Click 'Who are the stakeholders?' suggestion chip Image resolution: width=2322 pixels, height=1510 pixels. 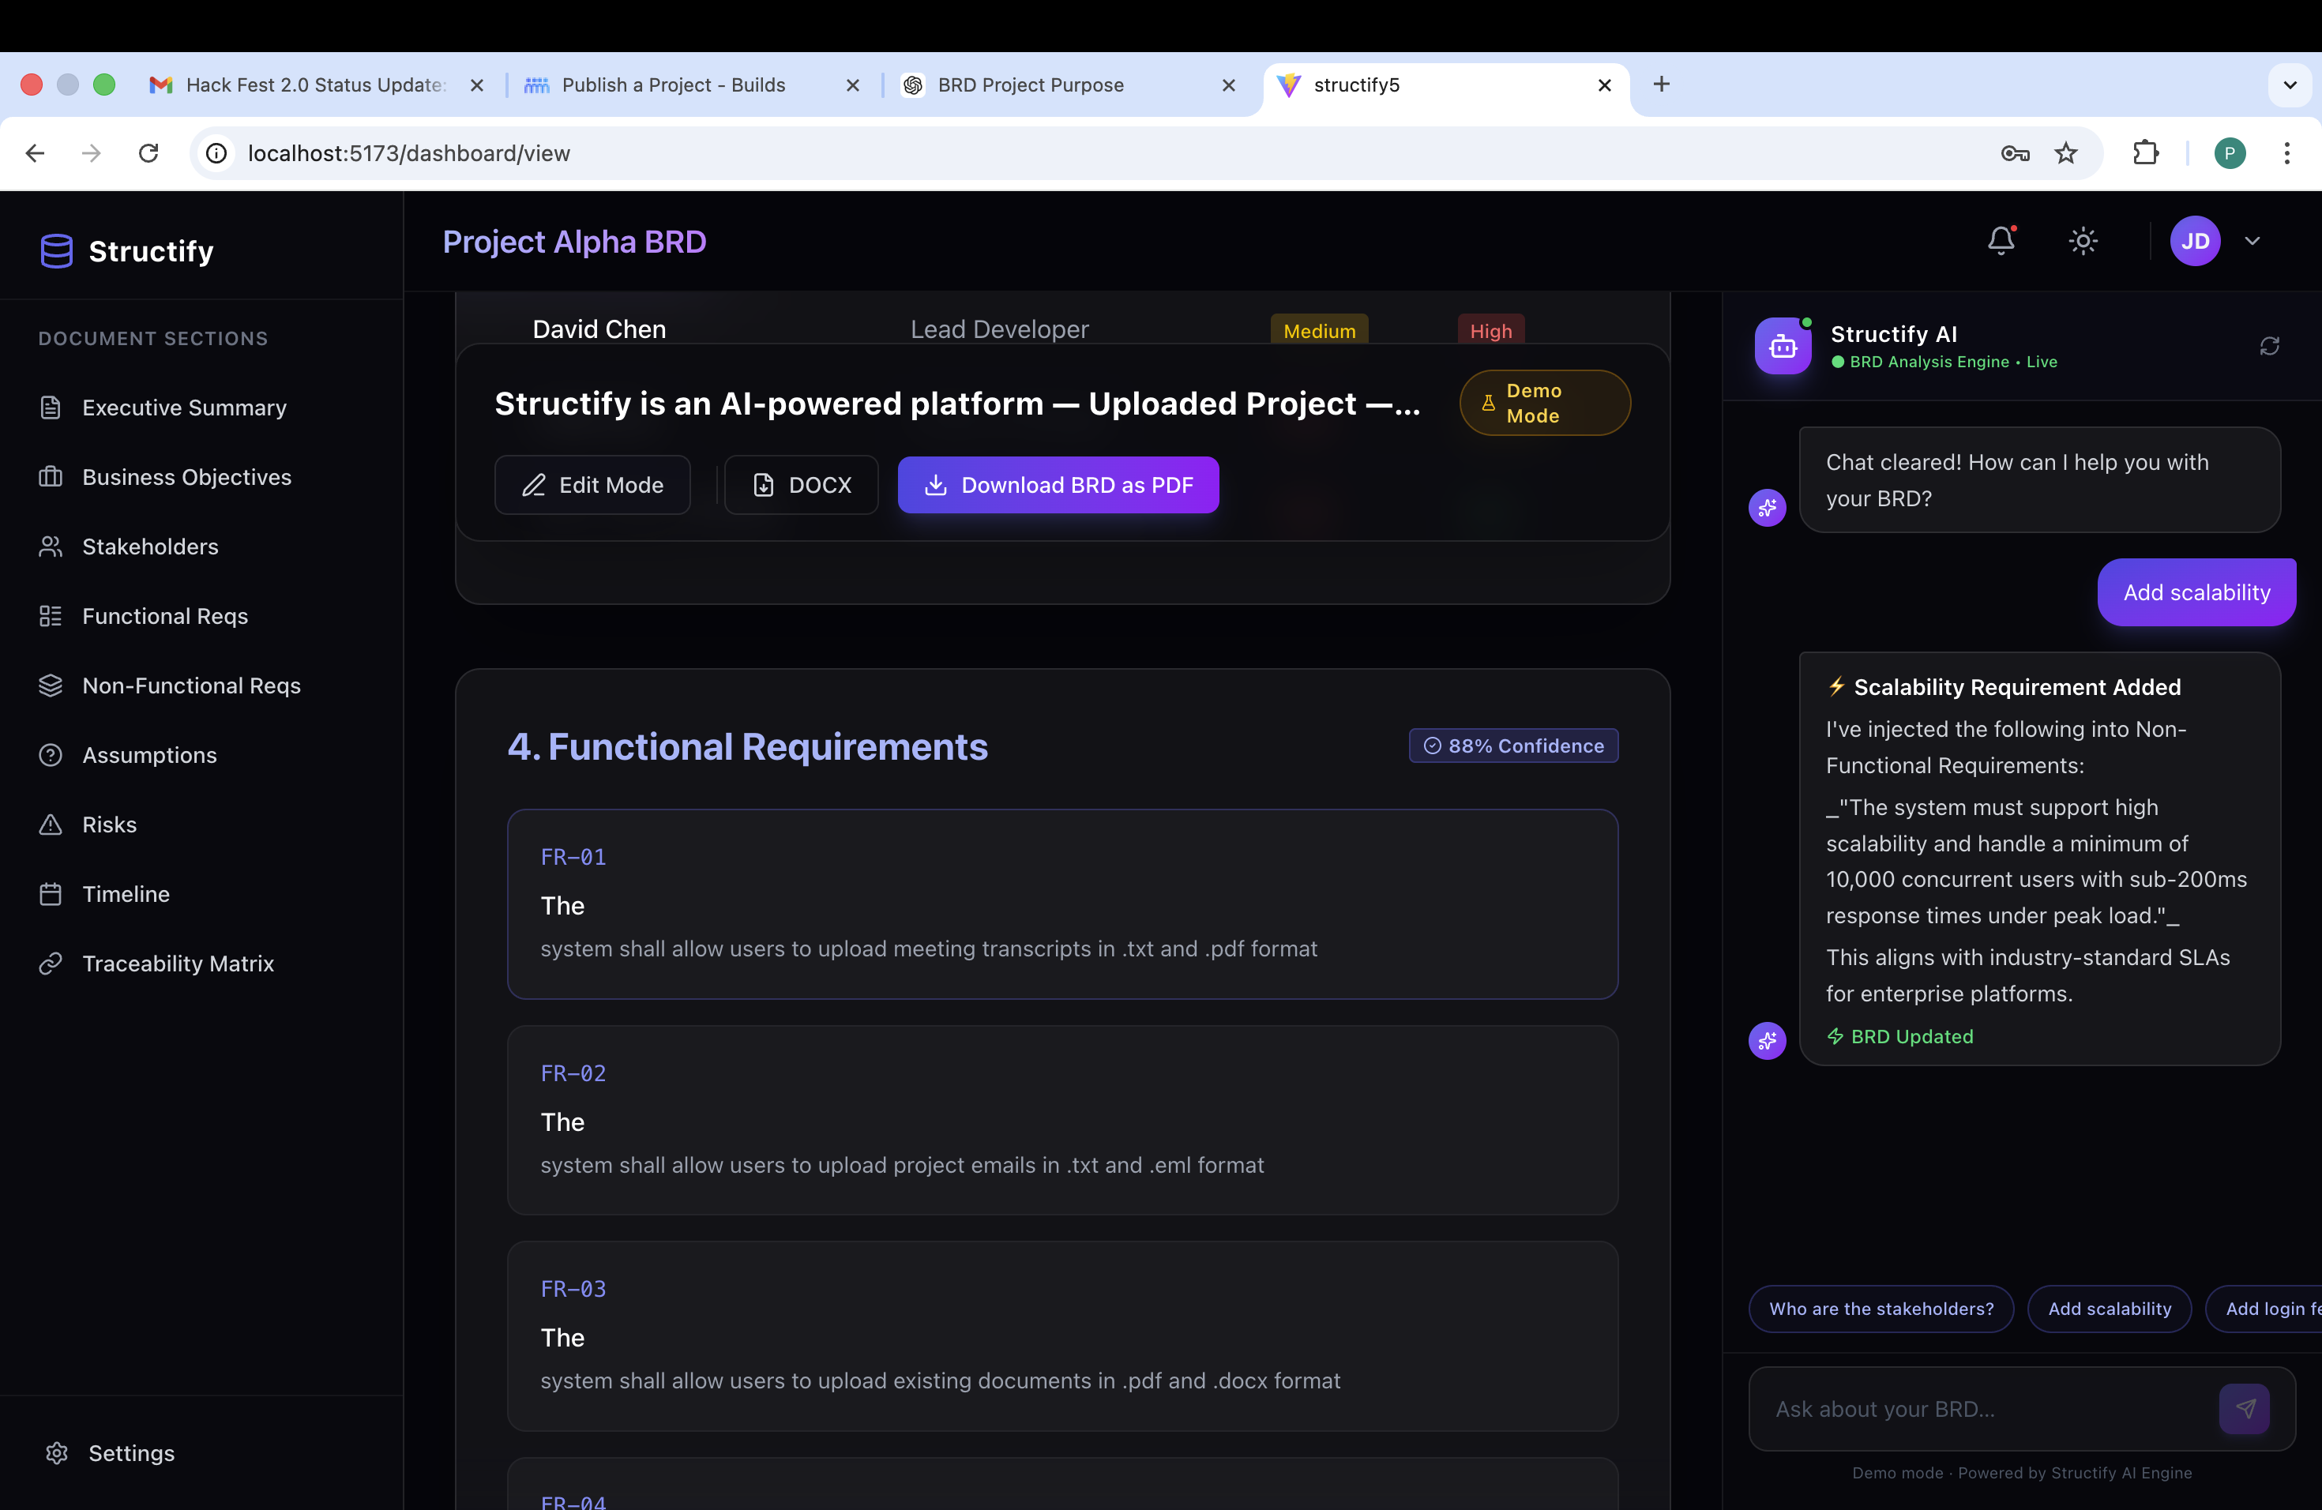click(1881, 1308)
